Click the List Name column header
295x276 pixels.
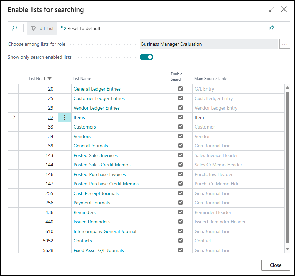[x=82, y=78]
